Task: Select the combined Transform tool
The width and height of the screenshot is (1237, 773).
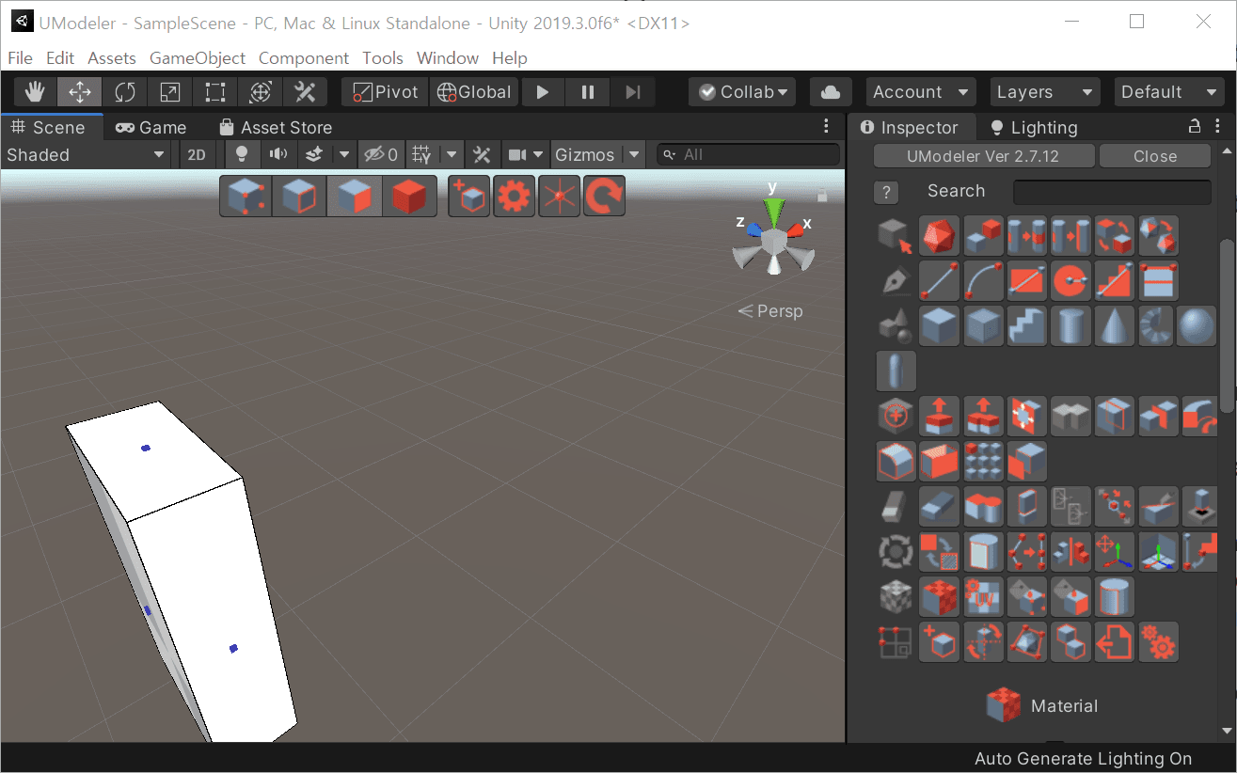Action: coord(261,92)
